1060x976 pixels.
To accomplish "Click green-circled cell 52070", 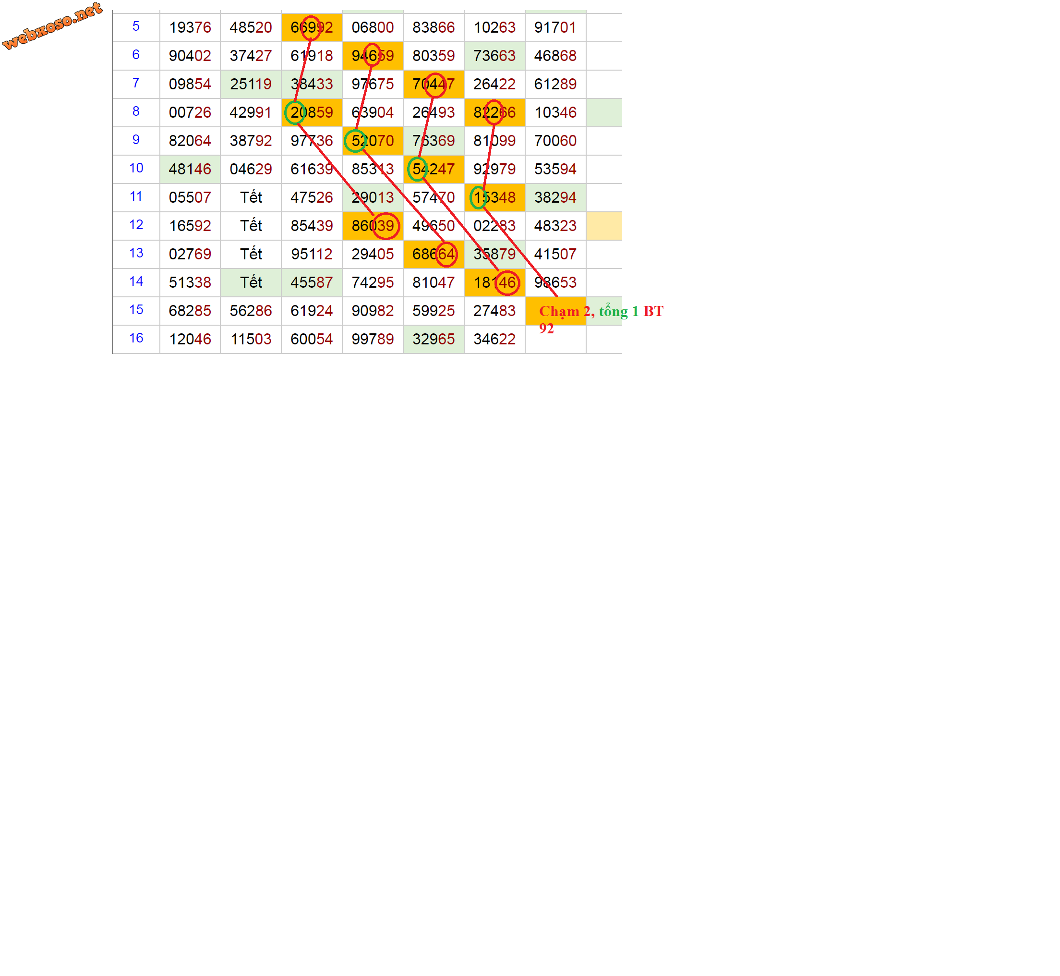I will pos(372,141).
